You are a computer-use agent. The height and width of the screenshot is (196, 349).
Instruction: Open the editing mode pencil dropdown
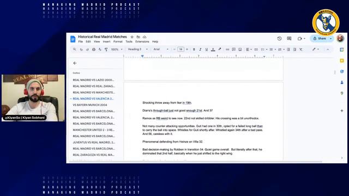click(315, 50)
